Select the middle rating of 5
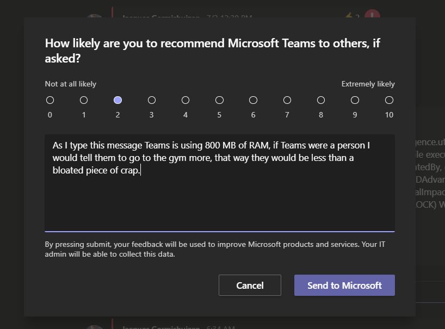Screen dimensions: 445x329 tap(219, 100)
